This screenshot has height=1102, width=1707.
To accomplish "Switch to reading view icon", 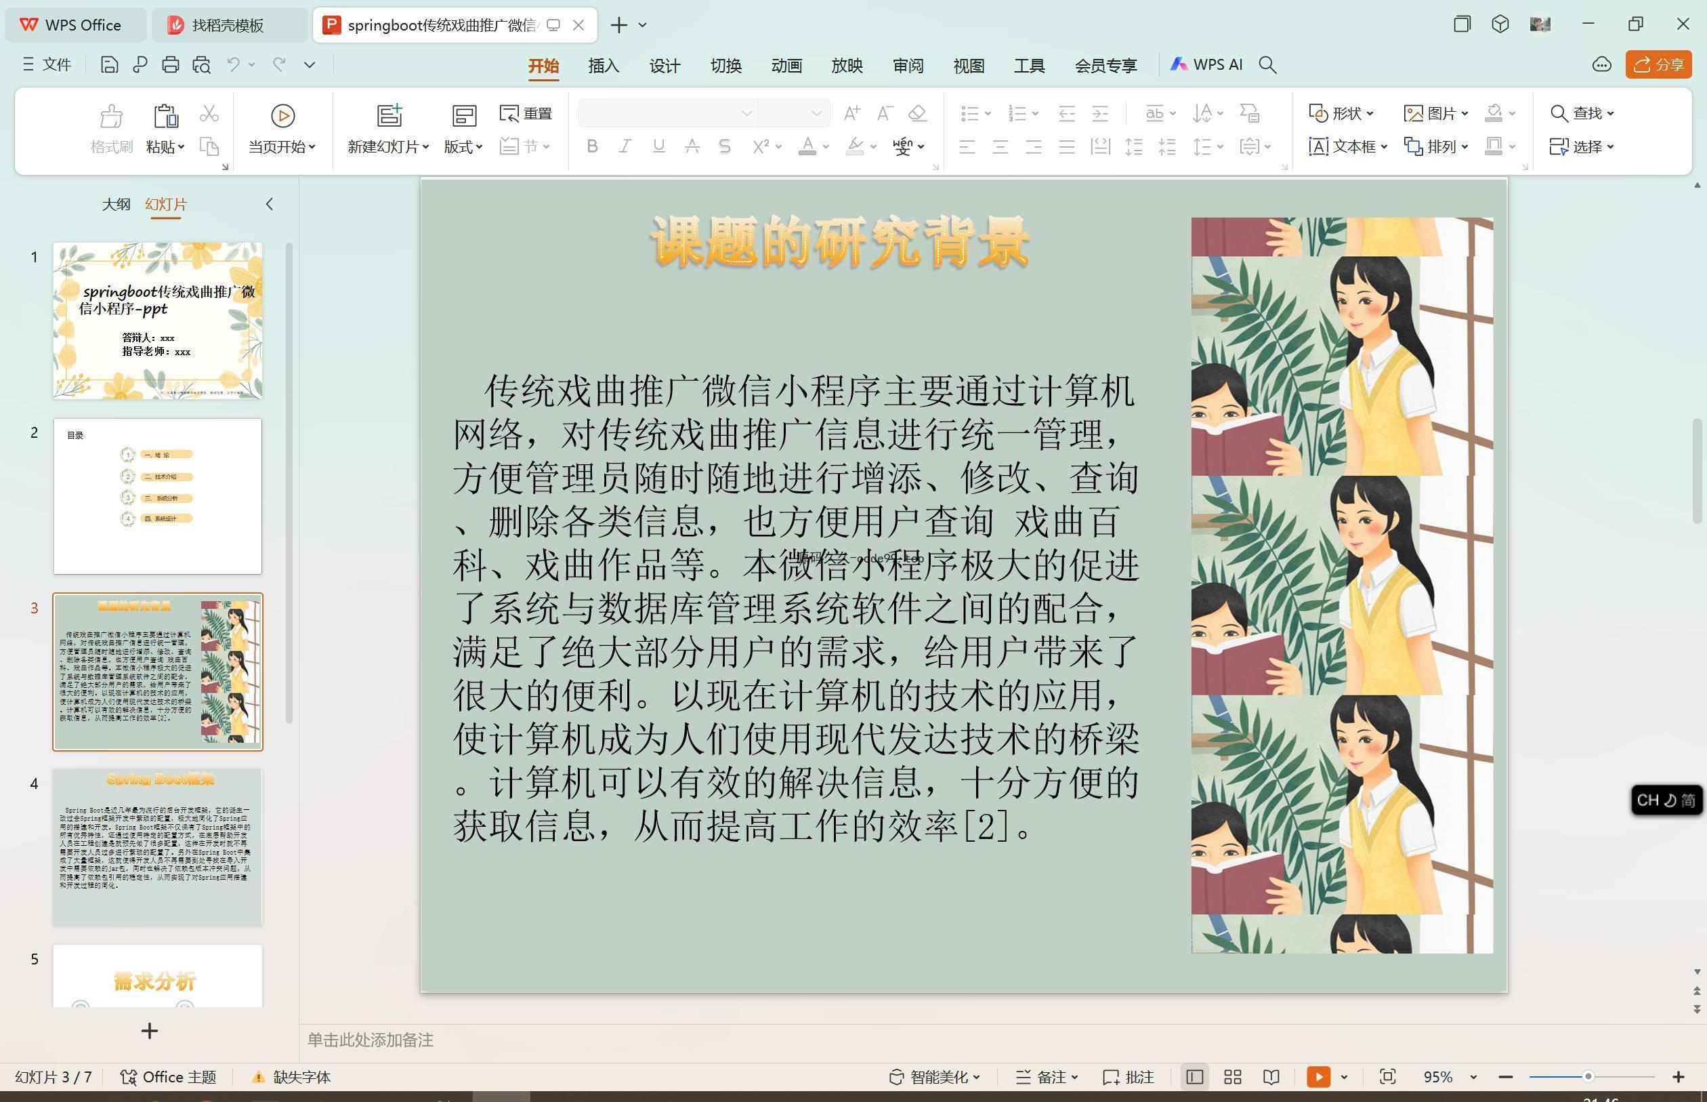I will pyautogui.click(x=1271, y=1077).
